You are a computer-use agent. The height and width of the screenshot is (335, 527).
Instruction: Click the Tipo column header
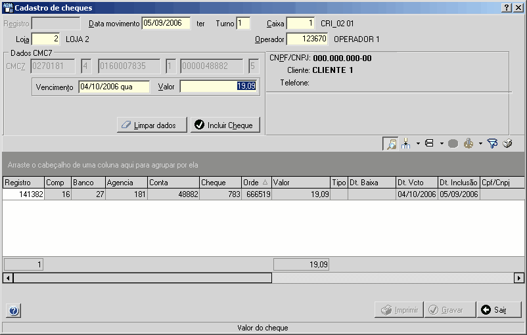(339, 183)
